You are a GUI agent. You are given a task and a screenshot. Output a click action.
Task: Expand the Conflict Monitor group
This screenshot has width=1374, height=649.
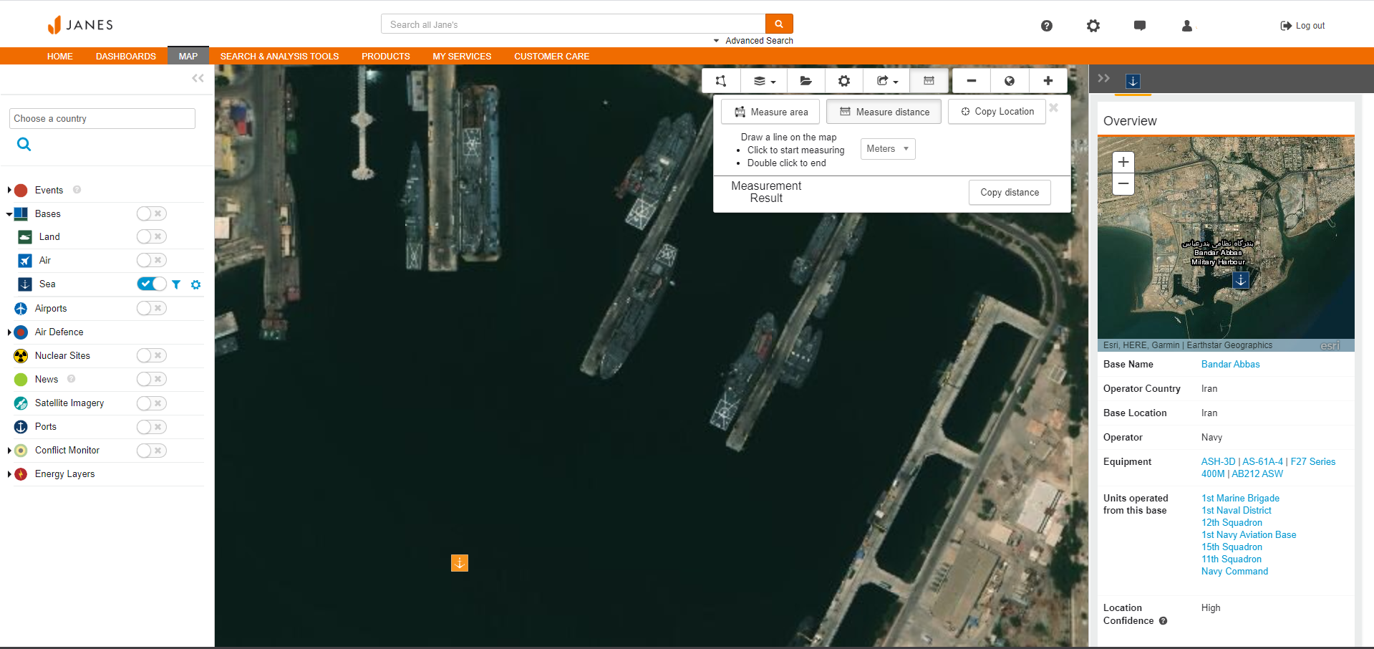click(9, 451)
